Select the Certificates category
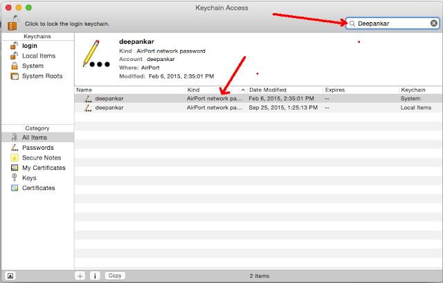This screenshot has width=443, height=283. tap(37, 188)
